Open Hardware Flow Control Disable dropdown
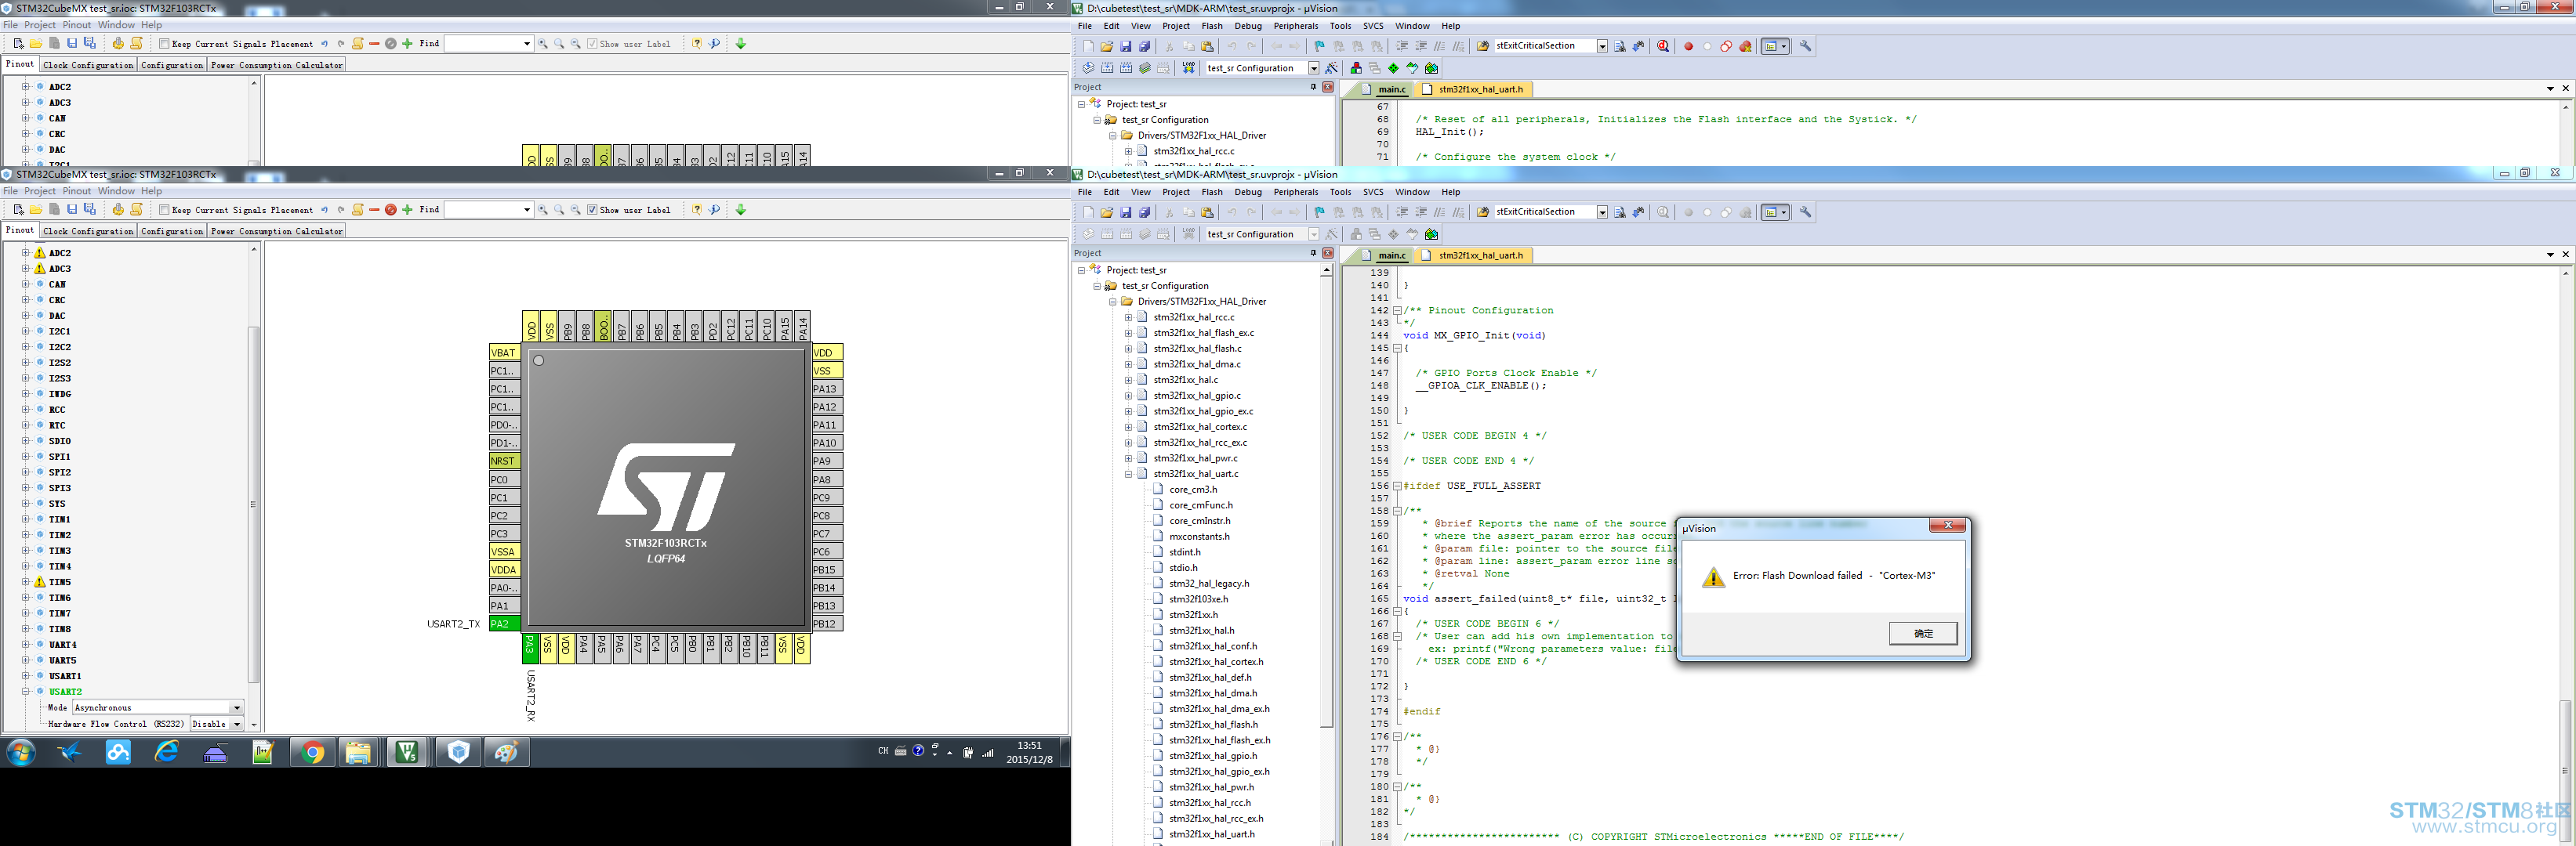The width and height of the screenshot is (2576, 846). [237, 724]
